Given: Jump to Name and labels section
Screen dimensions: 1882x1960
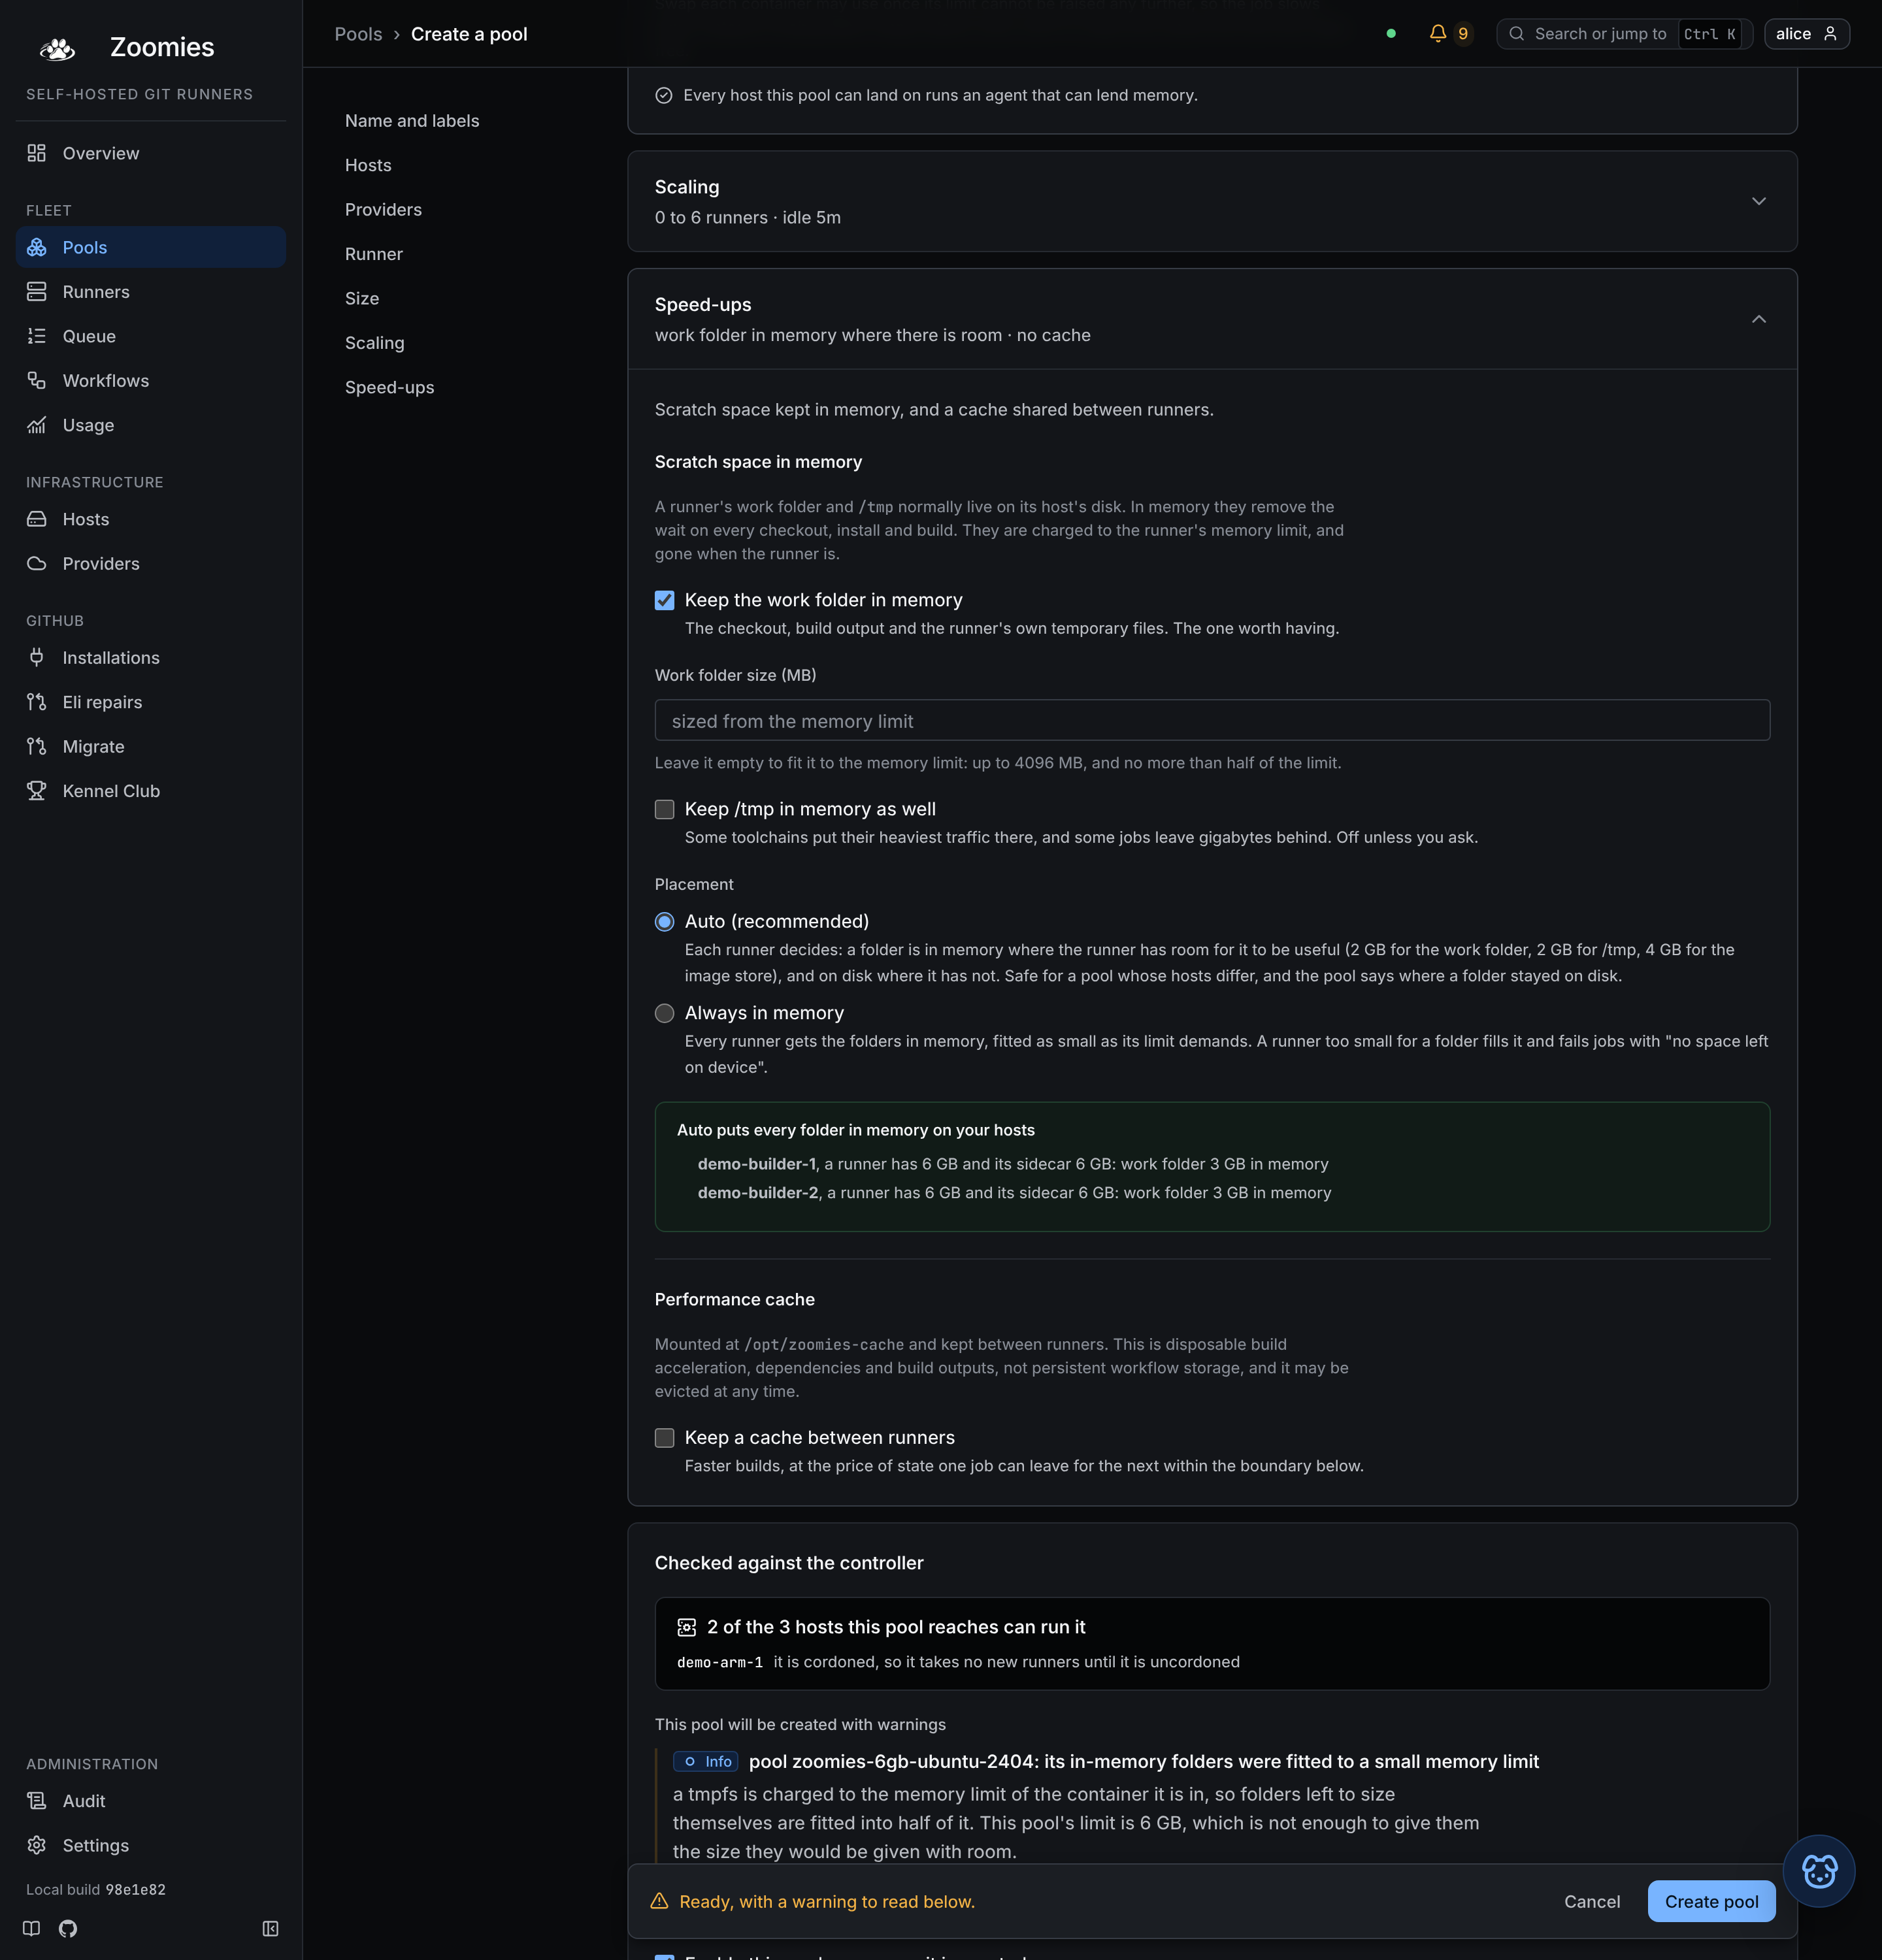Looking at the screenshot, I should click(412, 121).
